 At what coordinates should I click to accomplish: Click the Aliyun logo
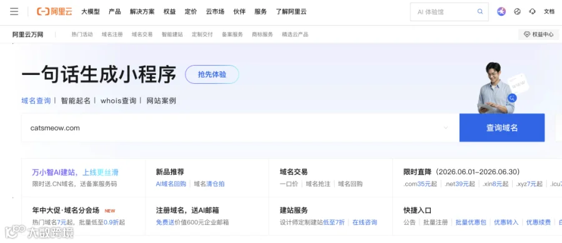54,12
